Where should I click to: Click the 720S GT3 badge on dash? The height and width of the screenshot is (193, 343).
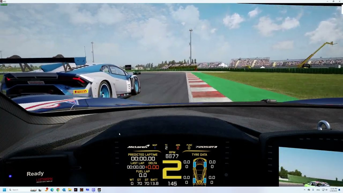(x=206, y=147)
